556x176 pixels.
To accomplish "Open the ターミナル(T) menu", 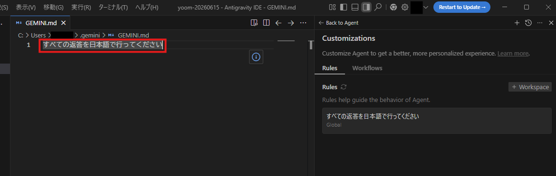I will click(113, 7).
